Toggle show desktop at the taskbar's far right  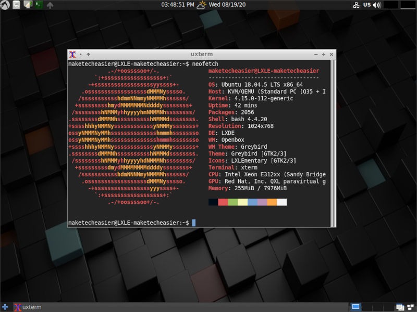tap(411, 307)
